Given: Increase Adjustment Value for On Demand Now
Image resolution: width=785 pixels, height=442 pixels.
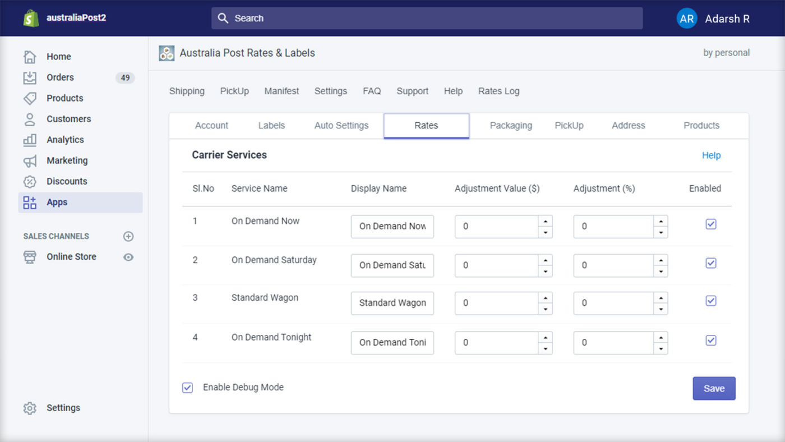Looking at the screenshot, I should coord(545,221).
